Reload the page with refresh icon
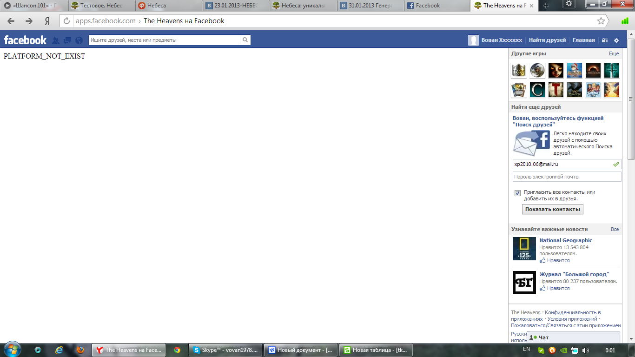 (66, 21)
